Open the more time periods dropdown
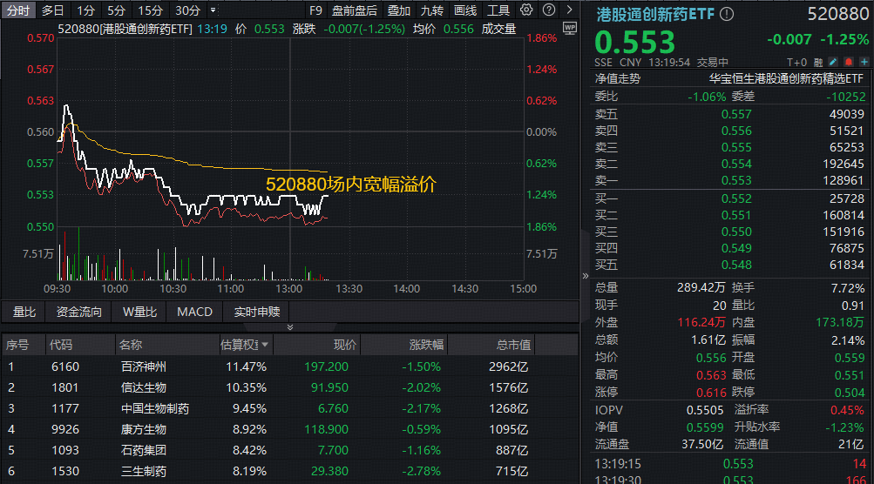 coord(214,10)
